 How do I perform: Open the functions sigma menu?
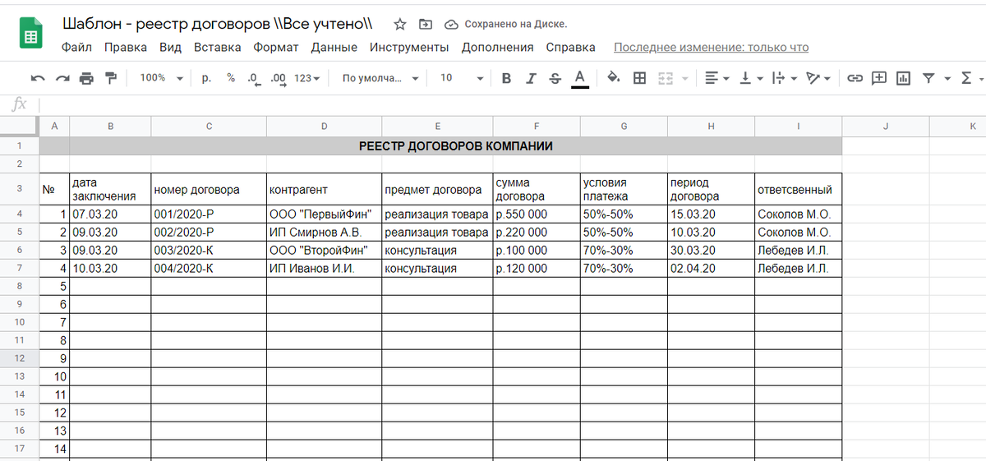click(967, 78)
